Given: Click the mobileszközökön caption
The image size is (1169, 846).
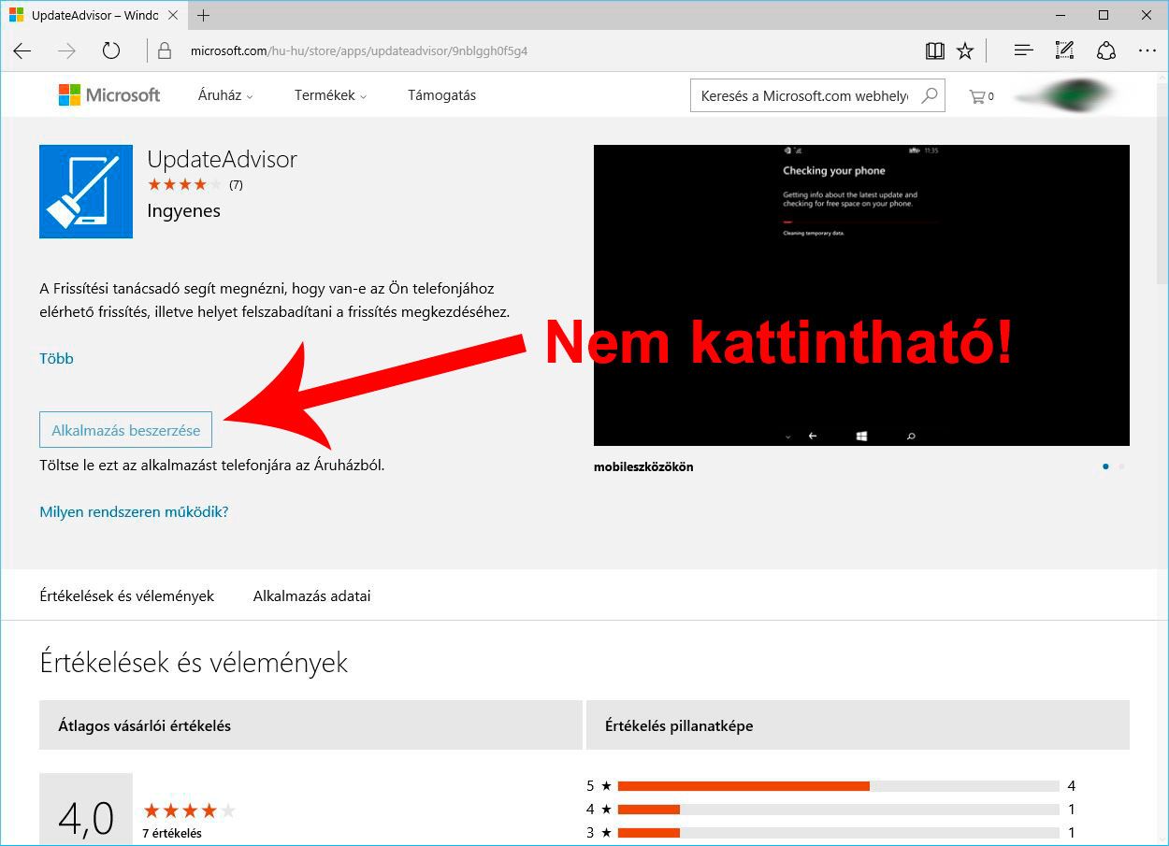Looking at the screenshot, I should pyautogui.click(x=643, y=466).
